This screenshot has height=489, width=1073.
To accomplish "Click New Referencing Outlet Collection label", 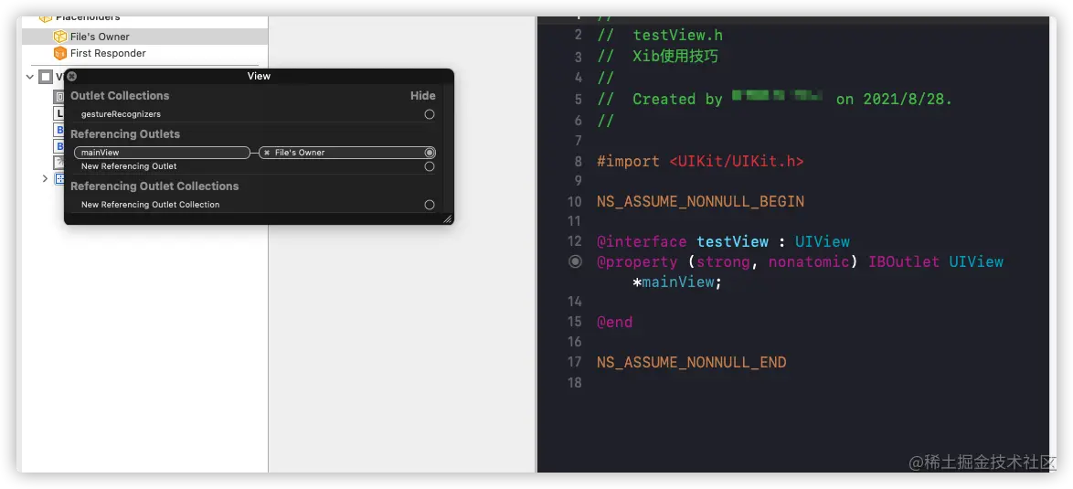I will [x=151, y=205].
